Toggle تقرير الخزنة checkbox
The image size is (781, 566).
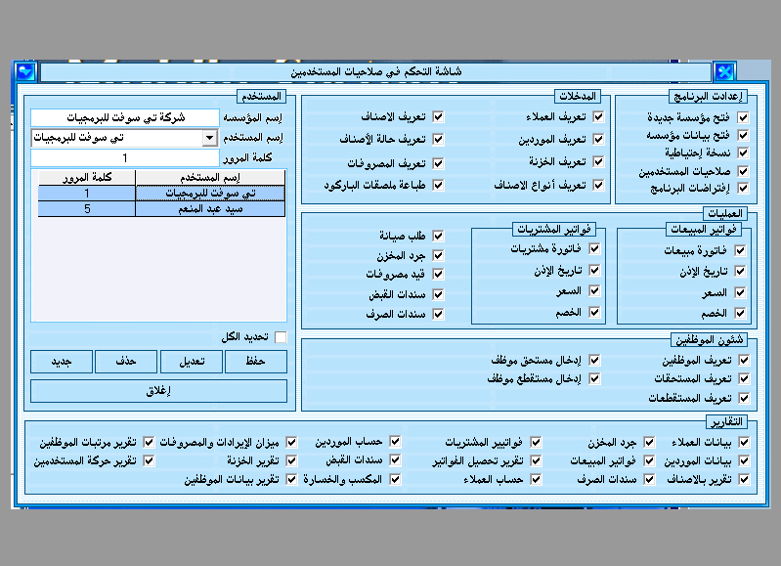[292, 460]
